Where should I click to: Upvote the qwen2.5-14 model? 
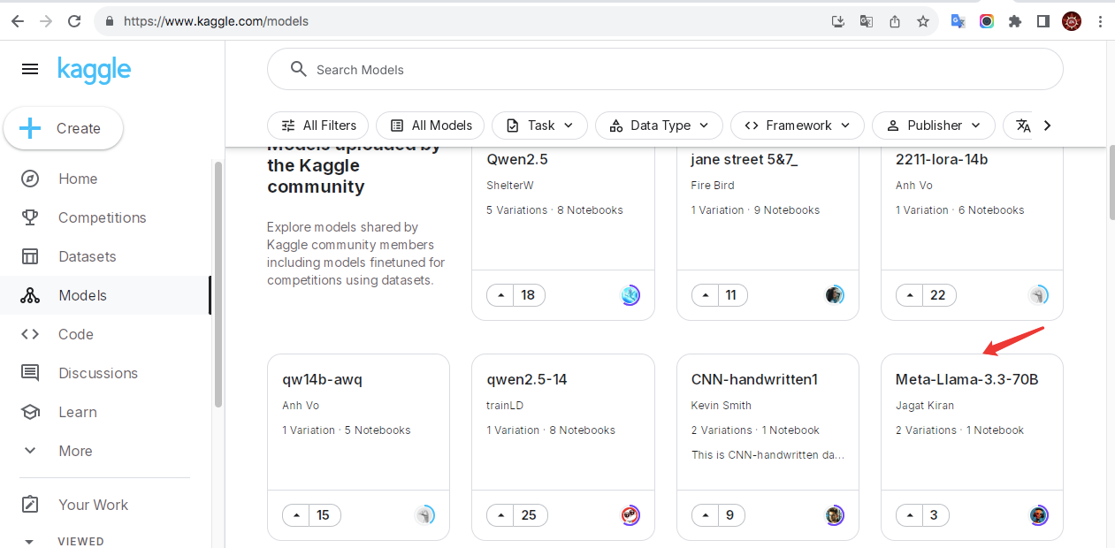coord(501,515)
